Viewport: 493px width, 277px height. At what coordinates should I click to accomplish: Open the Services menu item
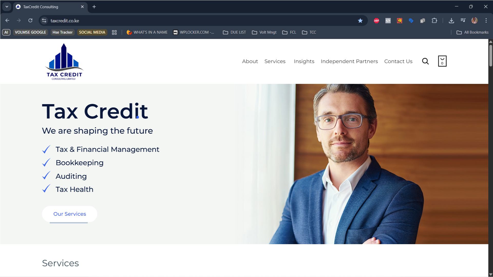pyautogui.click(x=275, y=61)
